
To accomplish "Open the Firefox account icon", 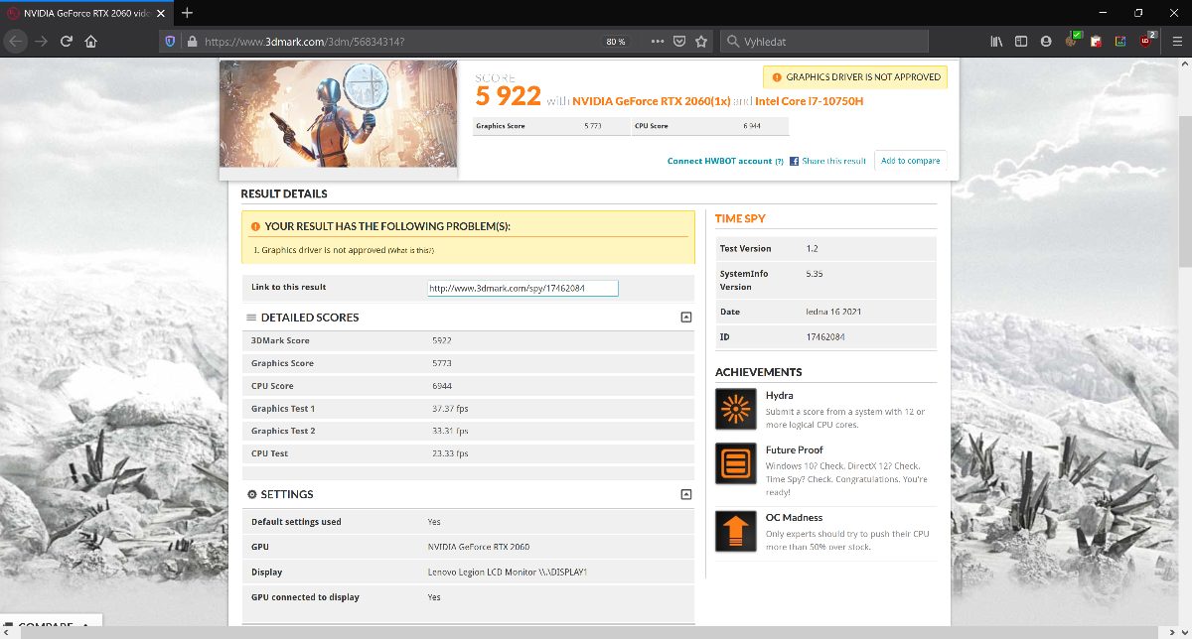I will point(1045,42).
